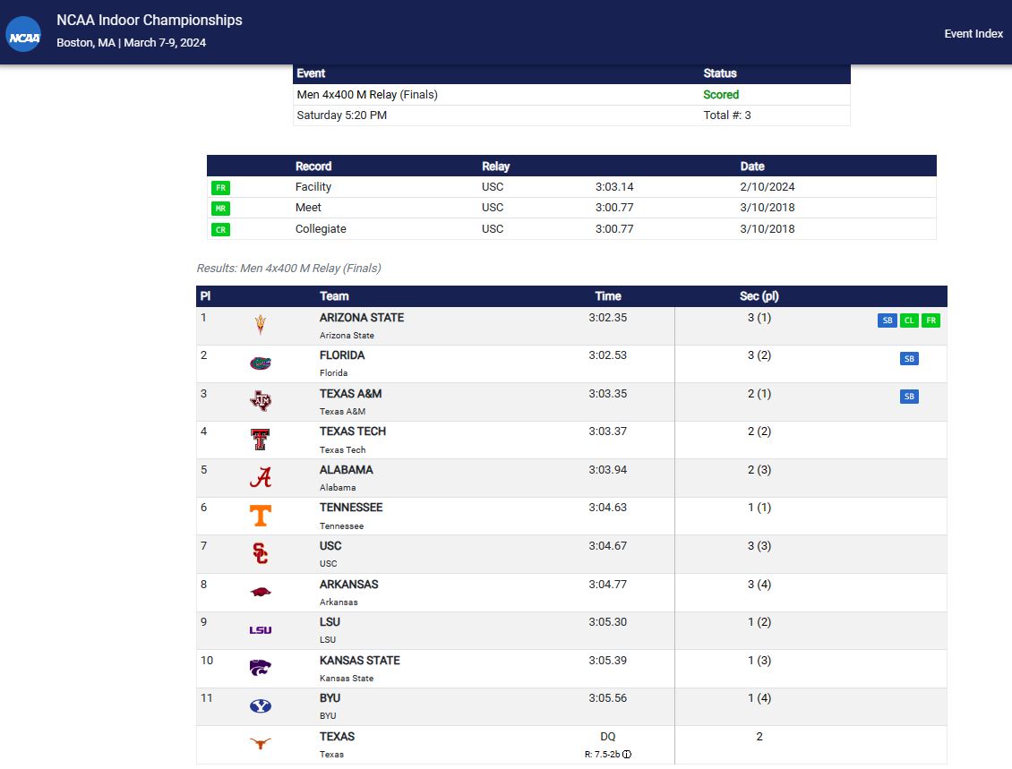Click the Results: Men 4x400 M Relay caption
1012x769 pixels.
pyautogui.click(x=288, y=268)
